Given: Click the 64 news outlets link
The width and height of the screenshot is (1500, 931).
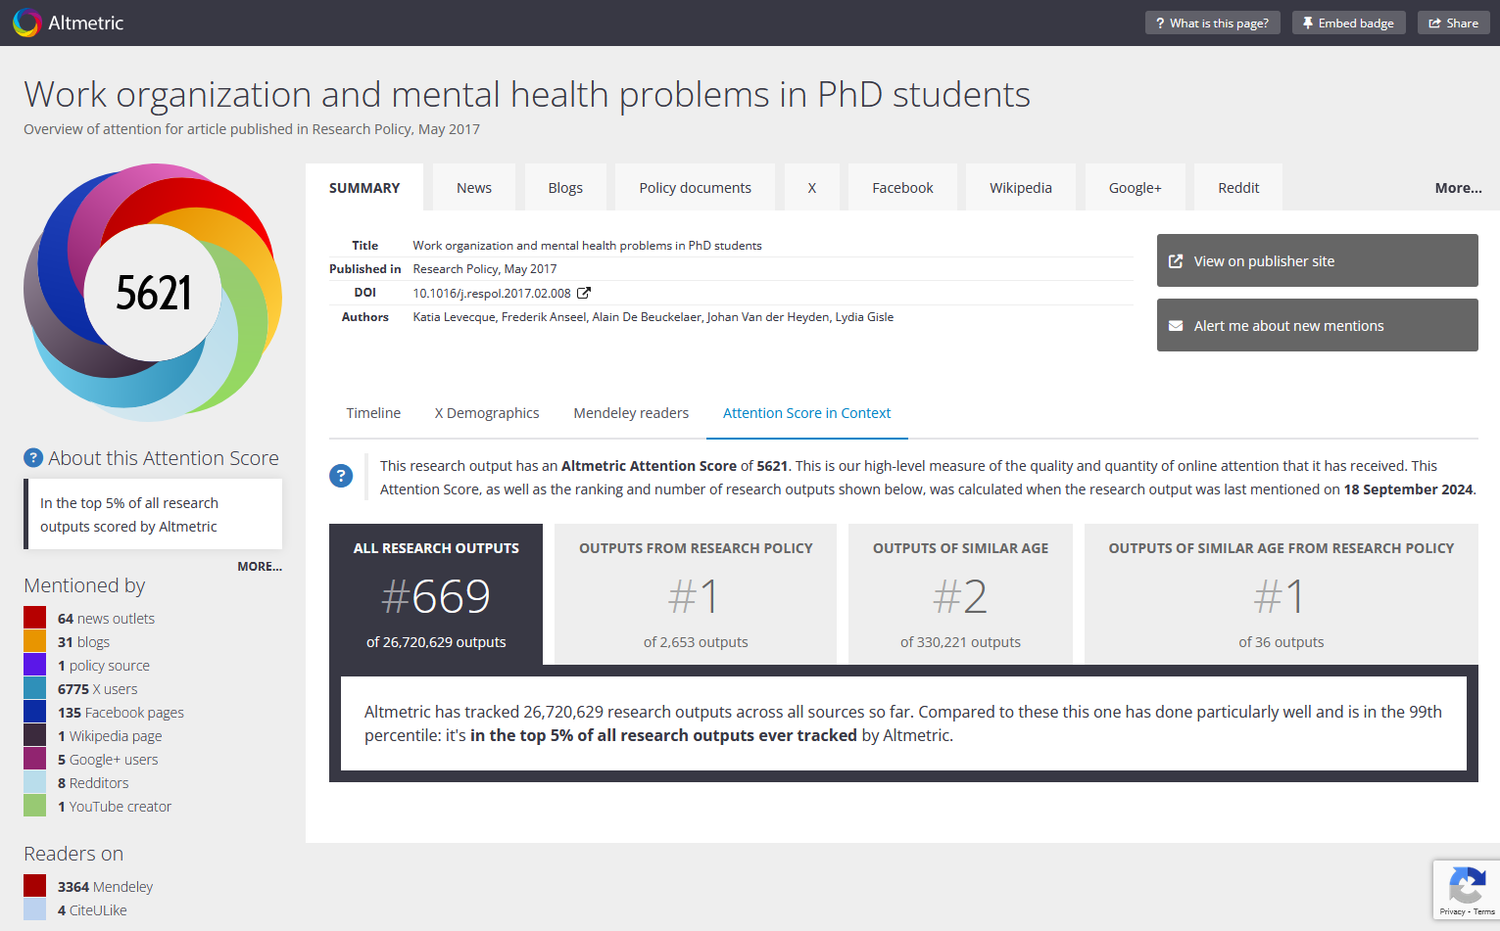Looking at the screenshot, I should pyautogui.click(x=106, y=619).
